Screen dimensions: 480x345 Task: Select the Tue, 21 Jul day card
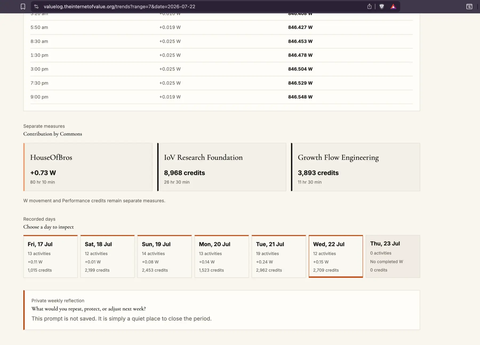pyautogui.click(x=279, y=256)
